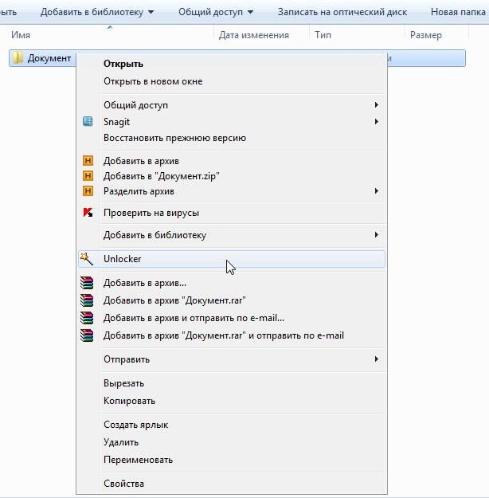Click the "Новая папка" toolbar button
489x498 pixels.
coord(459,12)
